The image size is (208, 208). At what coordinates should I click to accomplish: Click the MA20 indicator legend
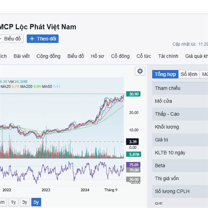(x=10, y=86)
